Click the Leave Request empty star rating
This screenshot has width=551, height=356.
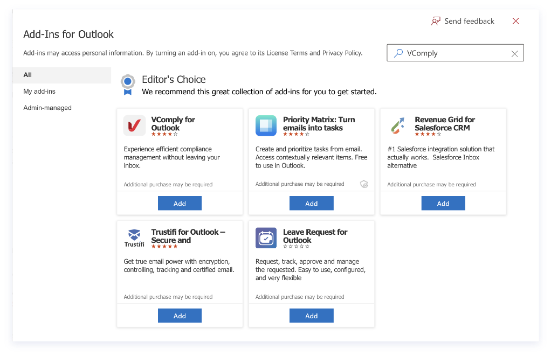(x=296, y=247)
